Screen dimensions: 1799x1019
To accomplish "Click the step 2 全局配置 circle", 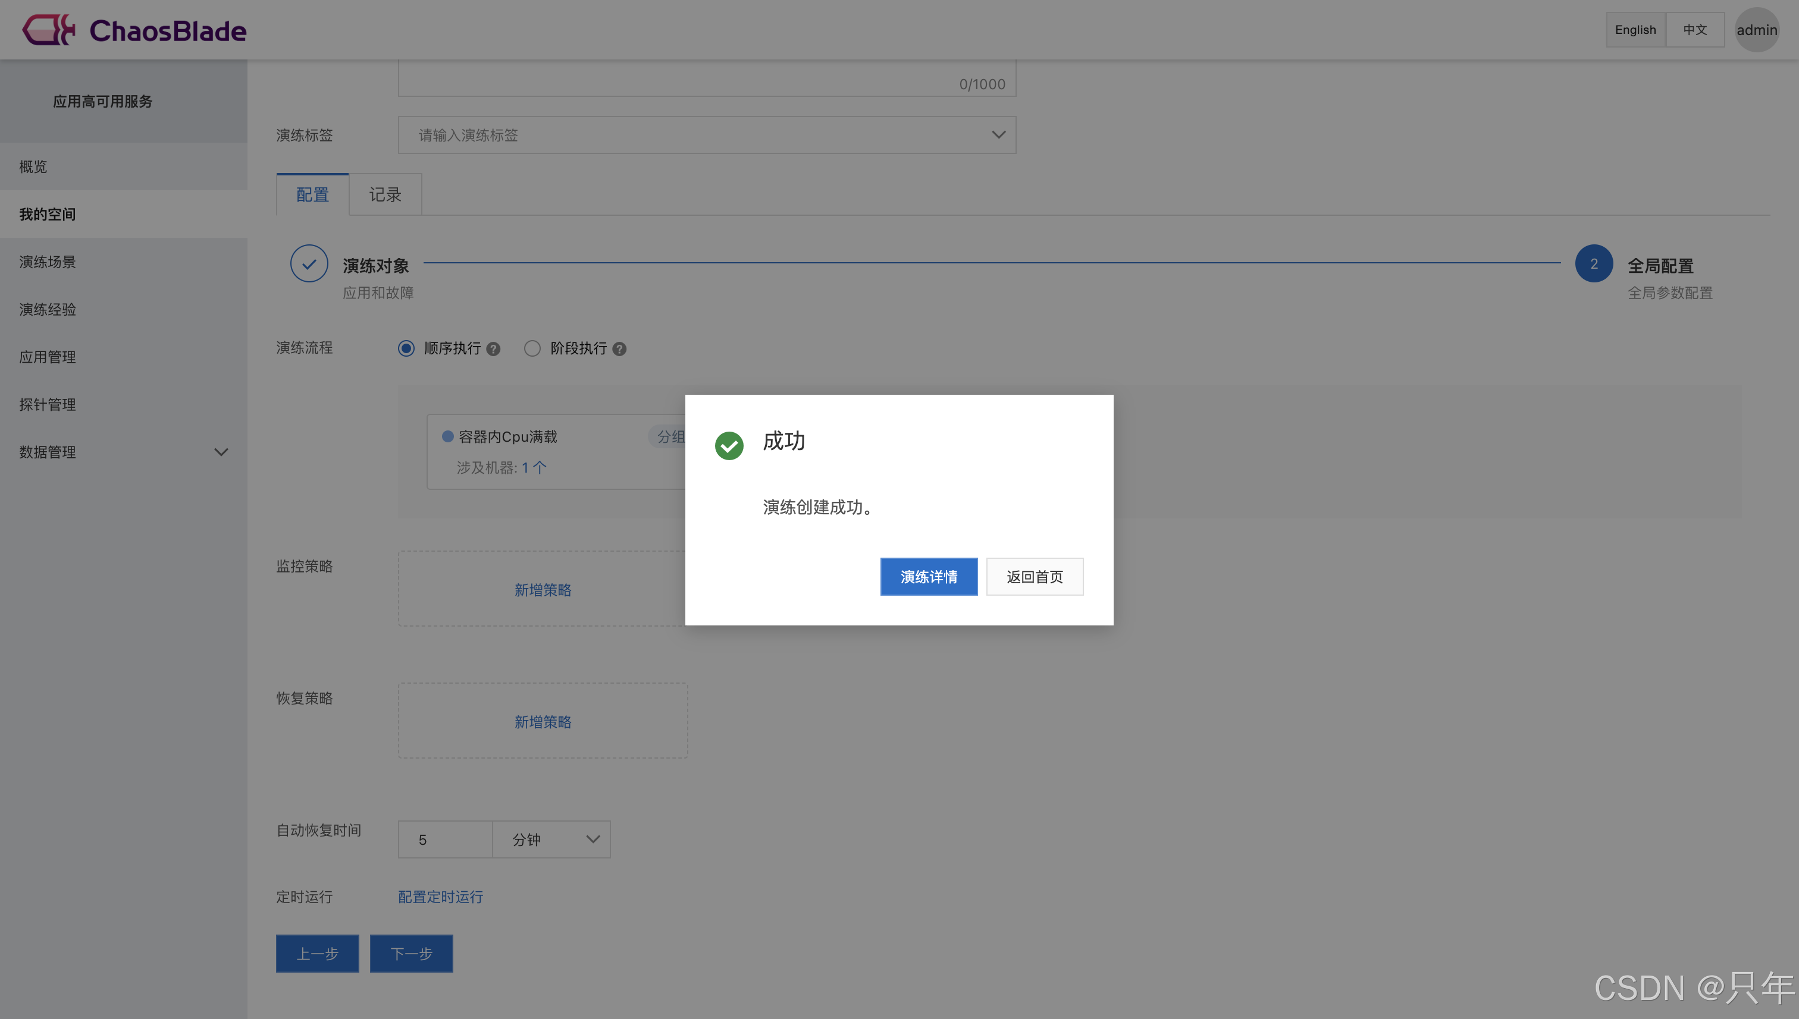I will [1593, 264].
